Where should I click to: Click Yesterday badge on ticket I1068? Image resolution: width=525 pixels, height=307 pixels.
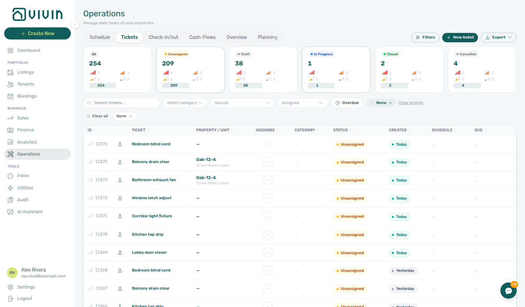403,271
